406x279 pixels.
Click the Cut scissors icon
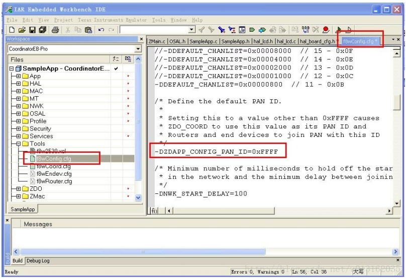pyautogui.click(x=68, y=30)
